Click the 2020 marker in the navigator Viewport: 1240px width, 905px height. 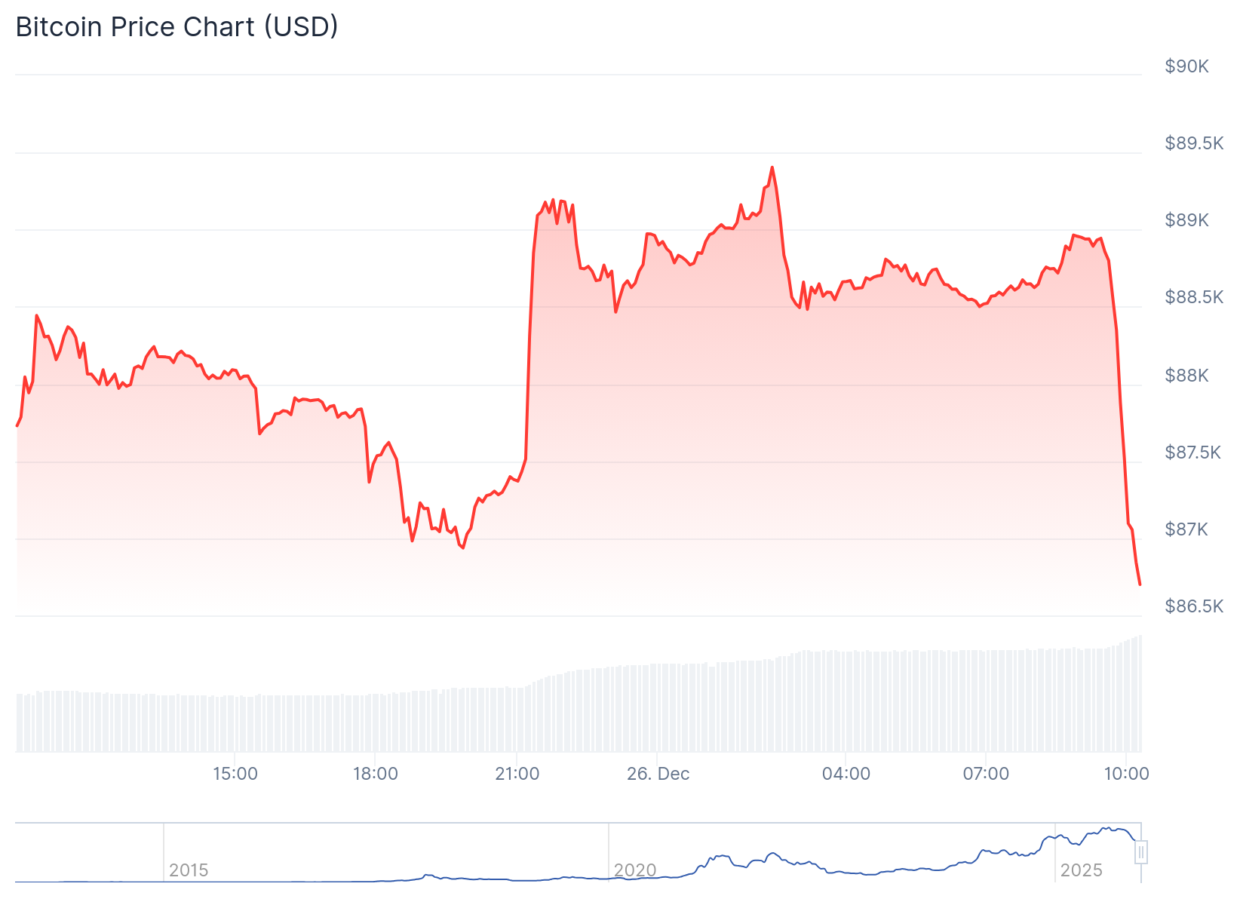[635, 870]
